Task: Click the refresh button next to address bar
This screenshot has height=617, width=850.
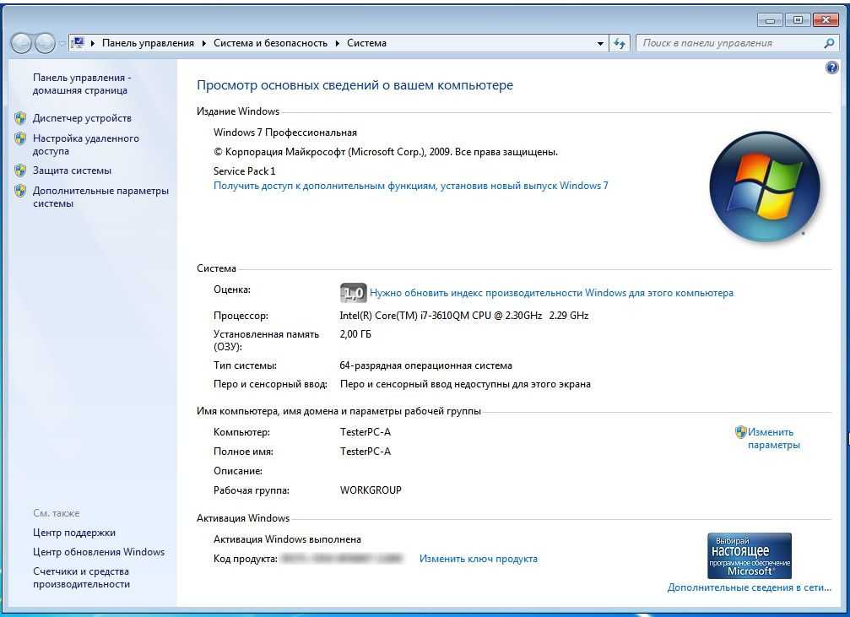Action: coord(620,43)
